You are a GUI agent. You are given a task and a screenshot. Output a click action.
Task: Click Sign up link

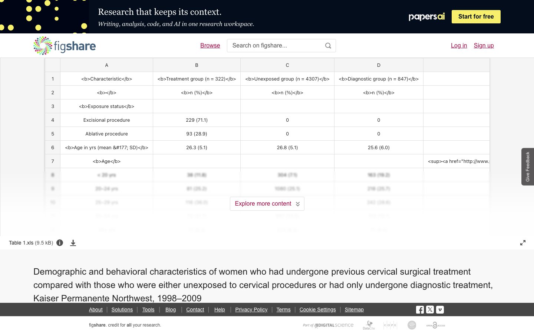pos(484,46)
